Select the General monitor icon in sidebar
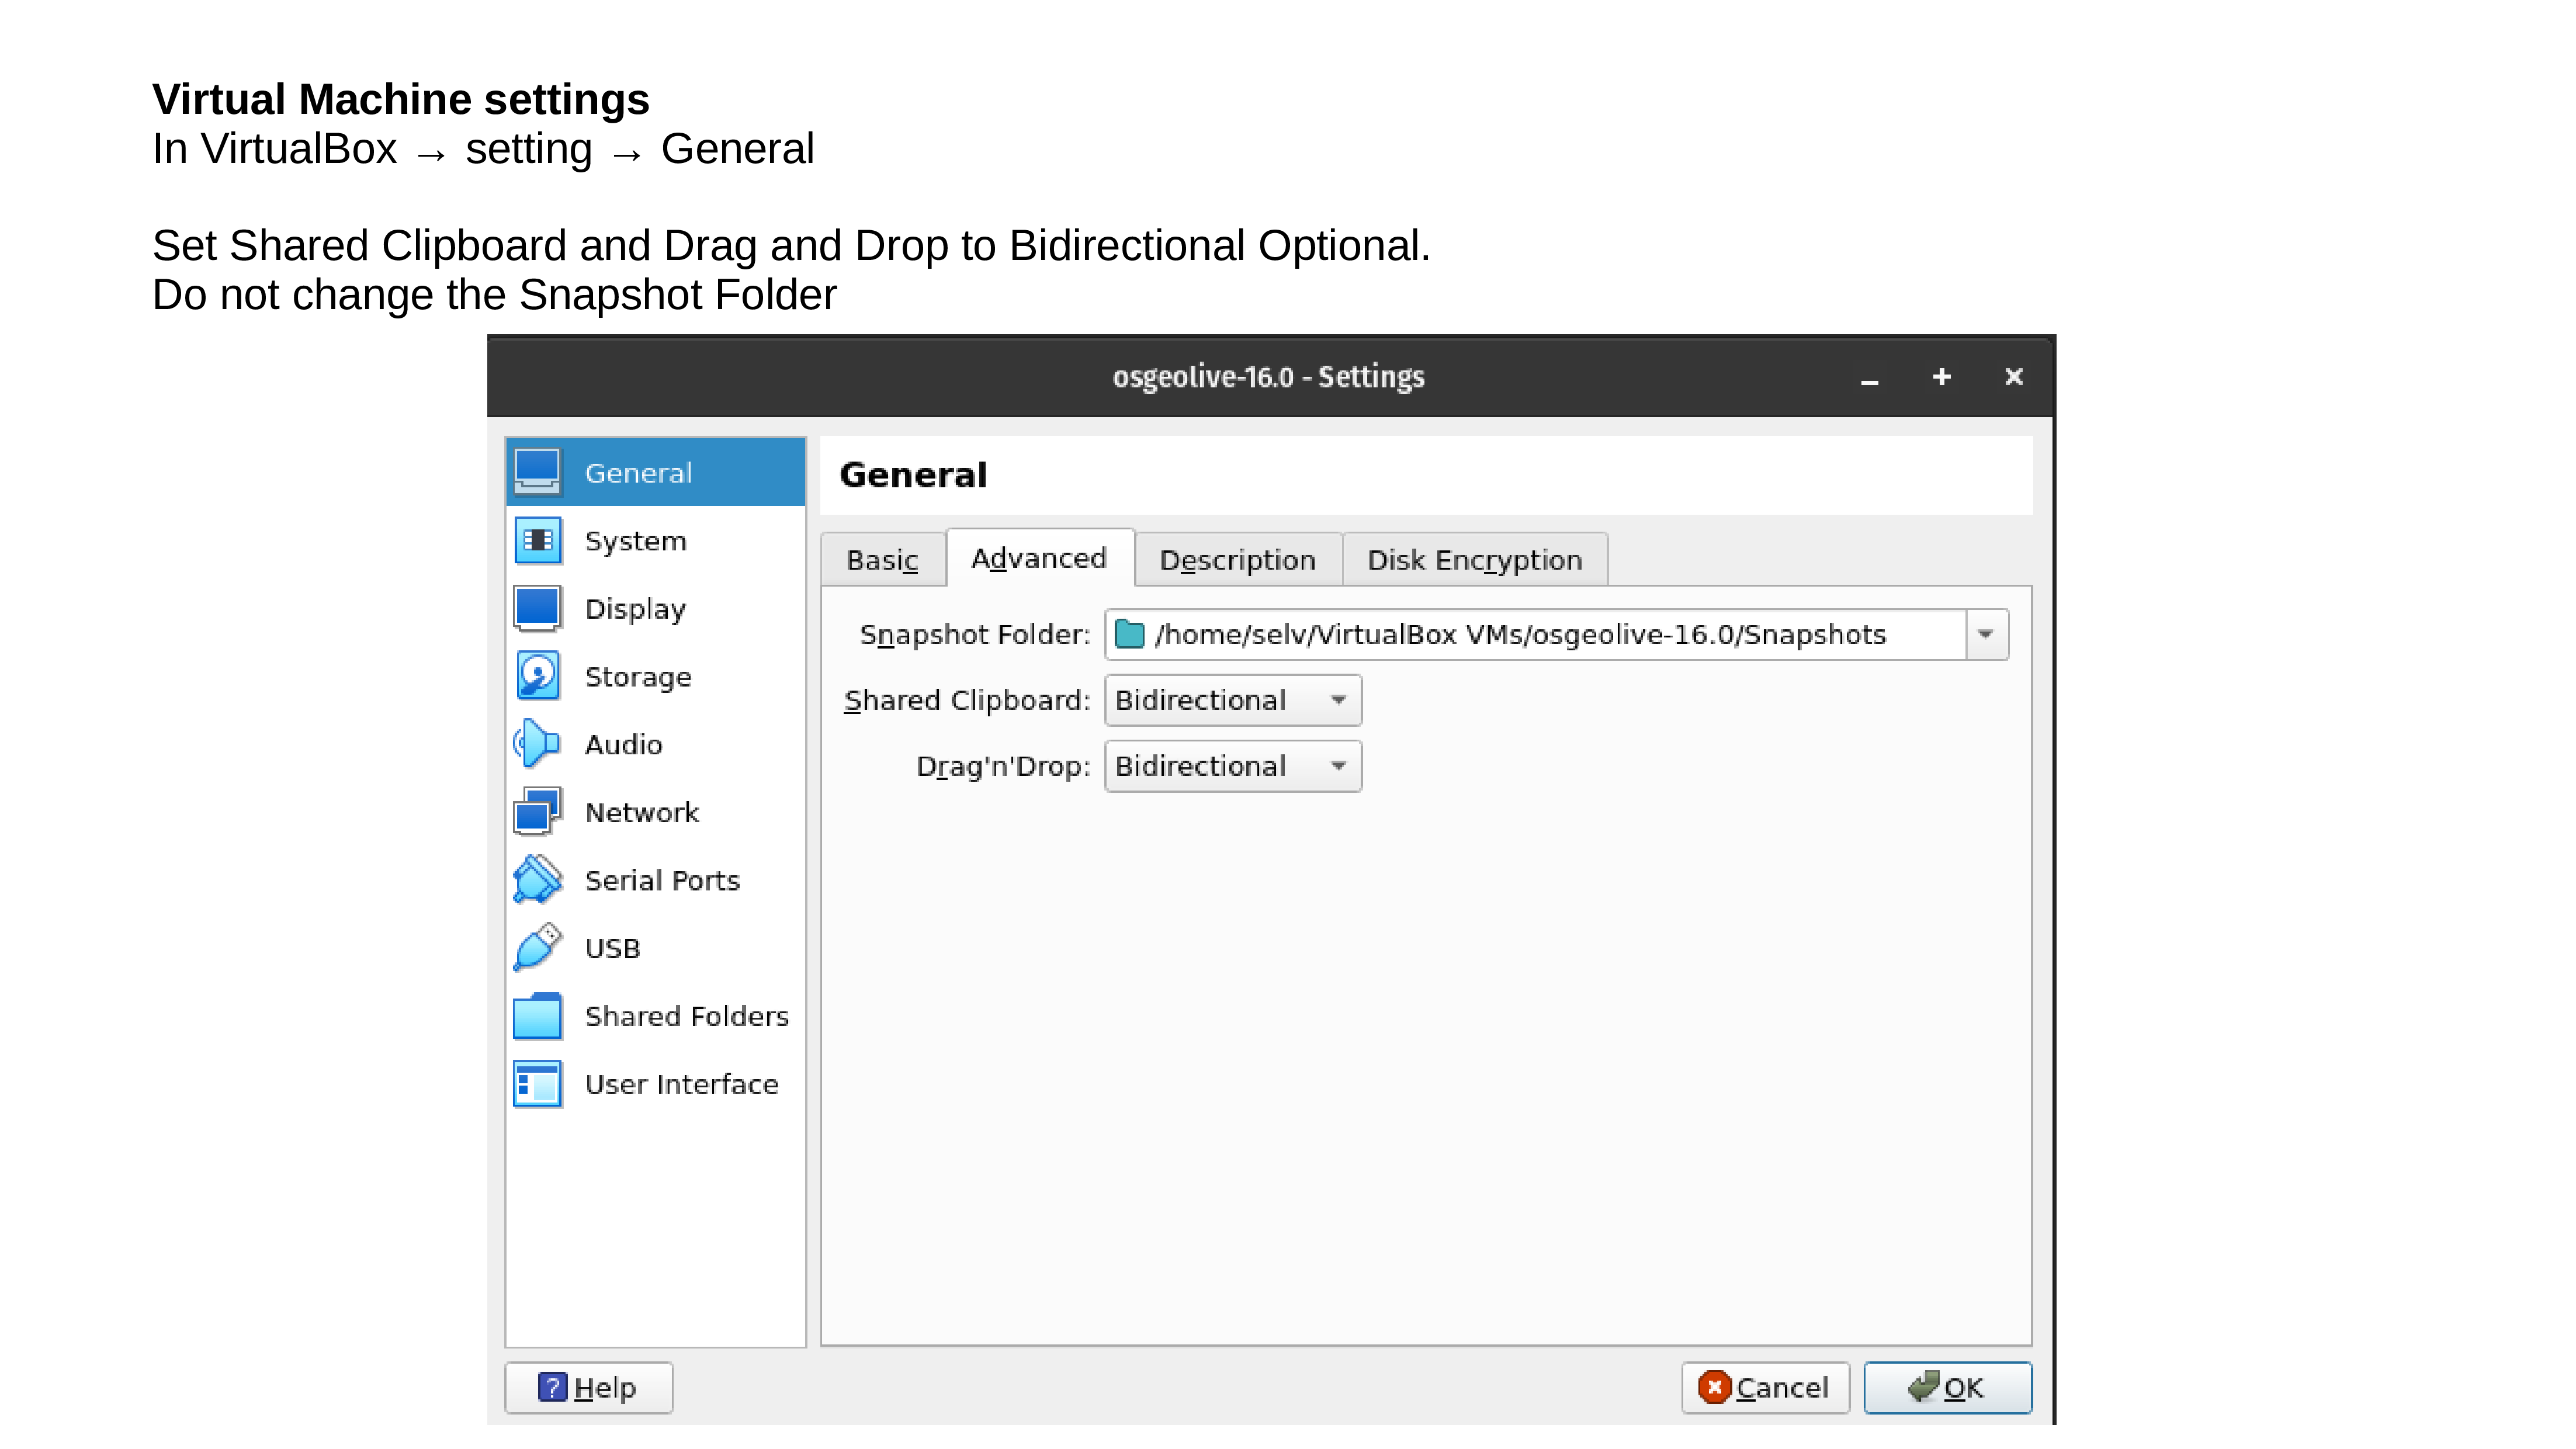 click(537, 472)
